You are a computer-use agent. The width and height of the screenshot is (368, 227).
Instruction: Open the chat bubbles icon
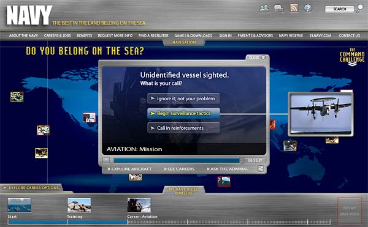(279, 9)
